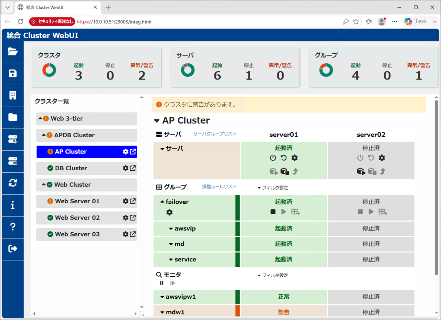Open 排他ルールリスト link

coord(219,187)
